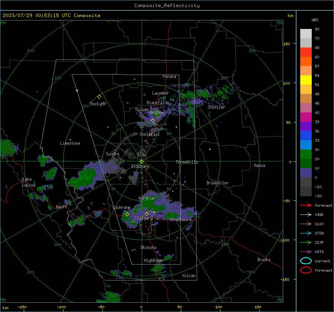334x312 pixels.
Task: Click the dBZ legend heading
Action: click(x=315, y=20)
